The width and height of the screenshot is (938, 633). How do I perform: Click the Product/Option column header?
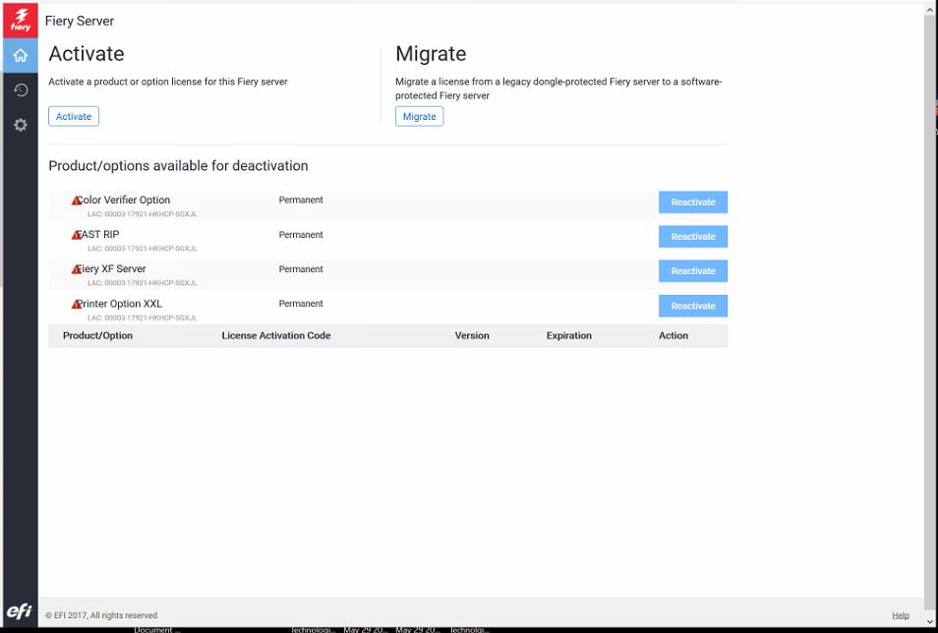coord(97,336)
